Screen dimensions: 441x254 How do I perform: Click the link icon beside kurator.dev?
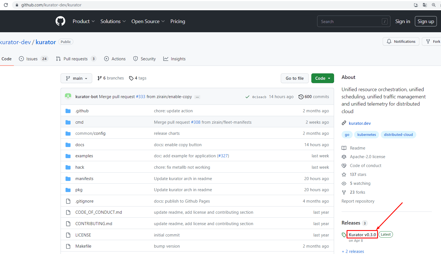(x=344, y=123)
